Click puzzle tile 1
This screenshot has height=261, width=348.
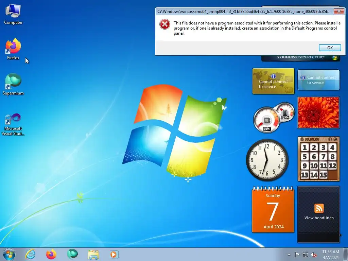305,147
